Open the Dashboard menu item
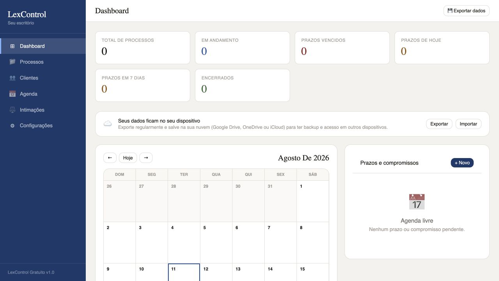Image resolution: width=499 pixels, height=281 pixels. 43,46
